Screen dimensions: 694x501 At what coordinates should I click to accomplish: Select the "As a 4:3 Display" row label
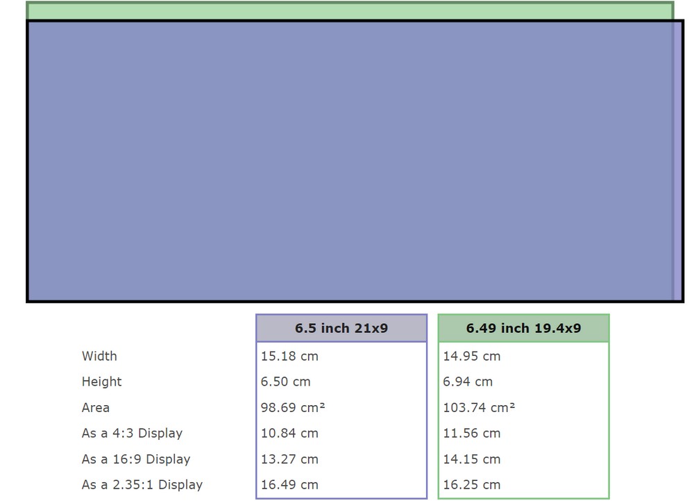[132, 434]
